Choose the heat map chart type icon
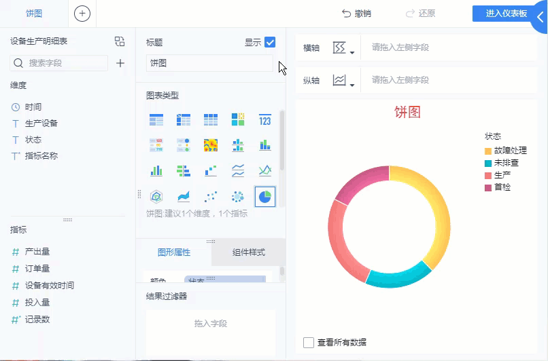Viewport: 548px width, 361px height. click(x=211, y=145)
